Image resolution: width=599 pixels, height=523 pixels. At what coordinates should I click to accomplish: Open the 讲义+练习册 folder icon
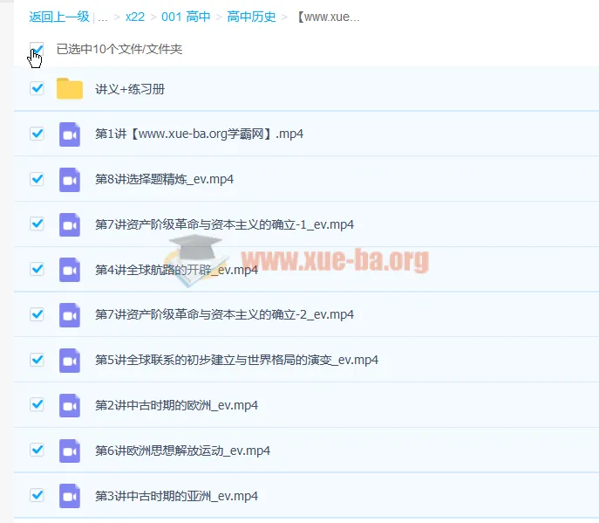point(69,89)
